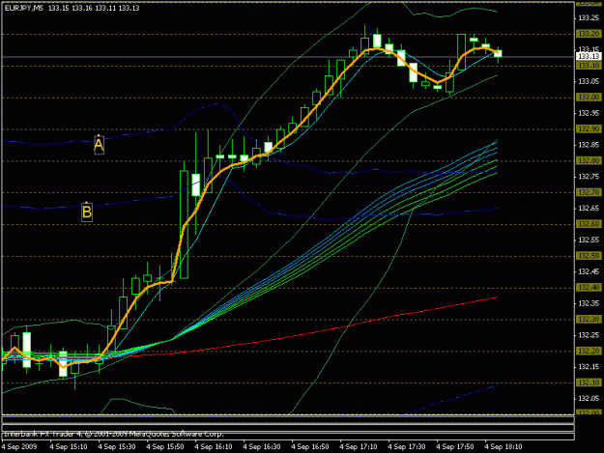Image resolution: width=604 pixels, height=453 pixels.
Task: Click the '4 Sep 17:10' time label
Action: (x=359, y=447)
